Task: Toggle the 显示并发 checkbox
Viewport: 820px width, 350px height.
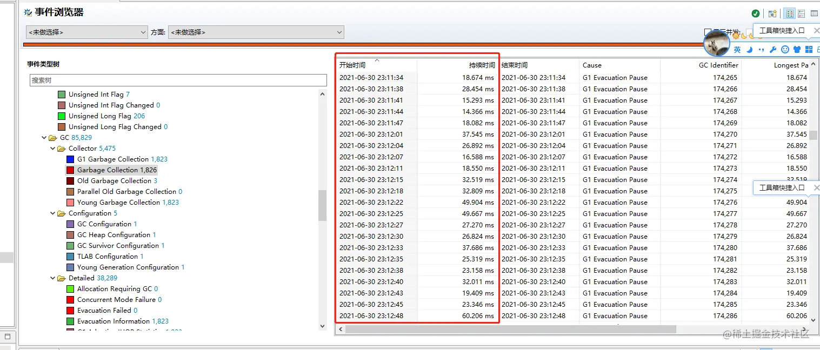Action: tap(708, 32)
